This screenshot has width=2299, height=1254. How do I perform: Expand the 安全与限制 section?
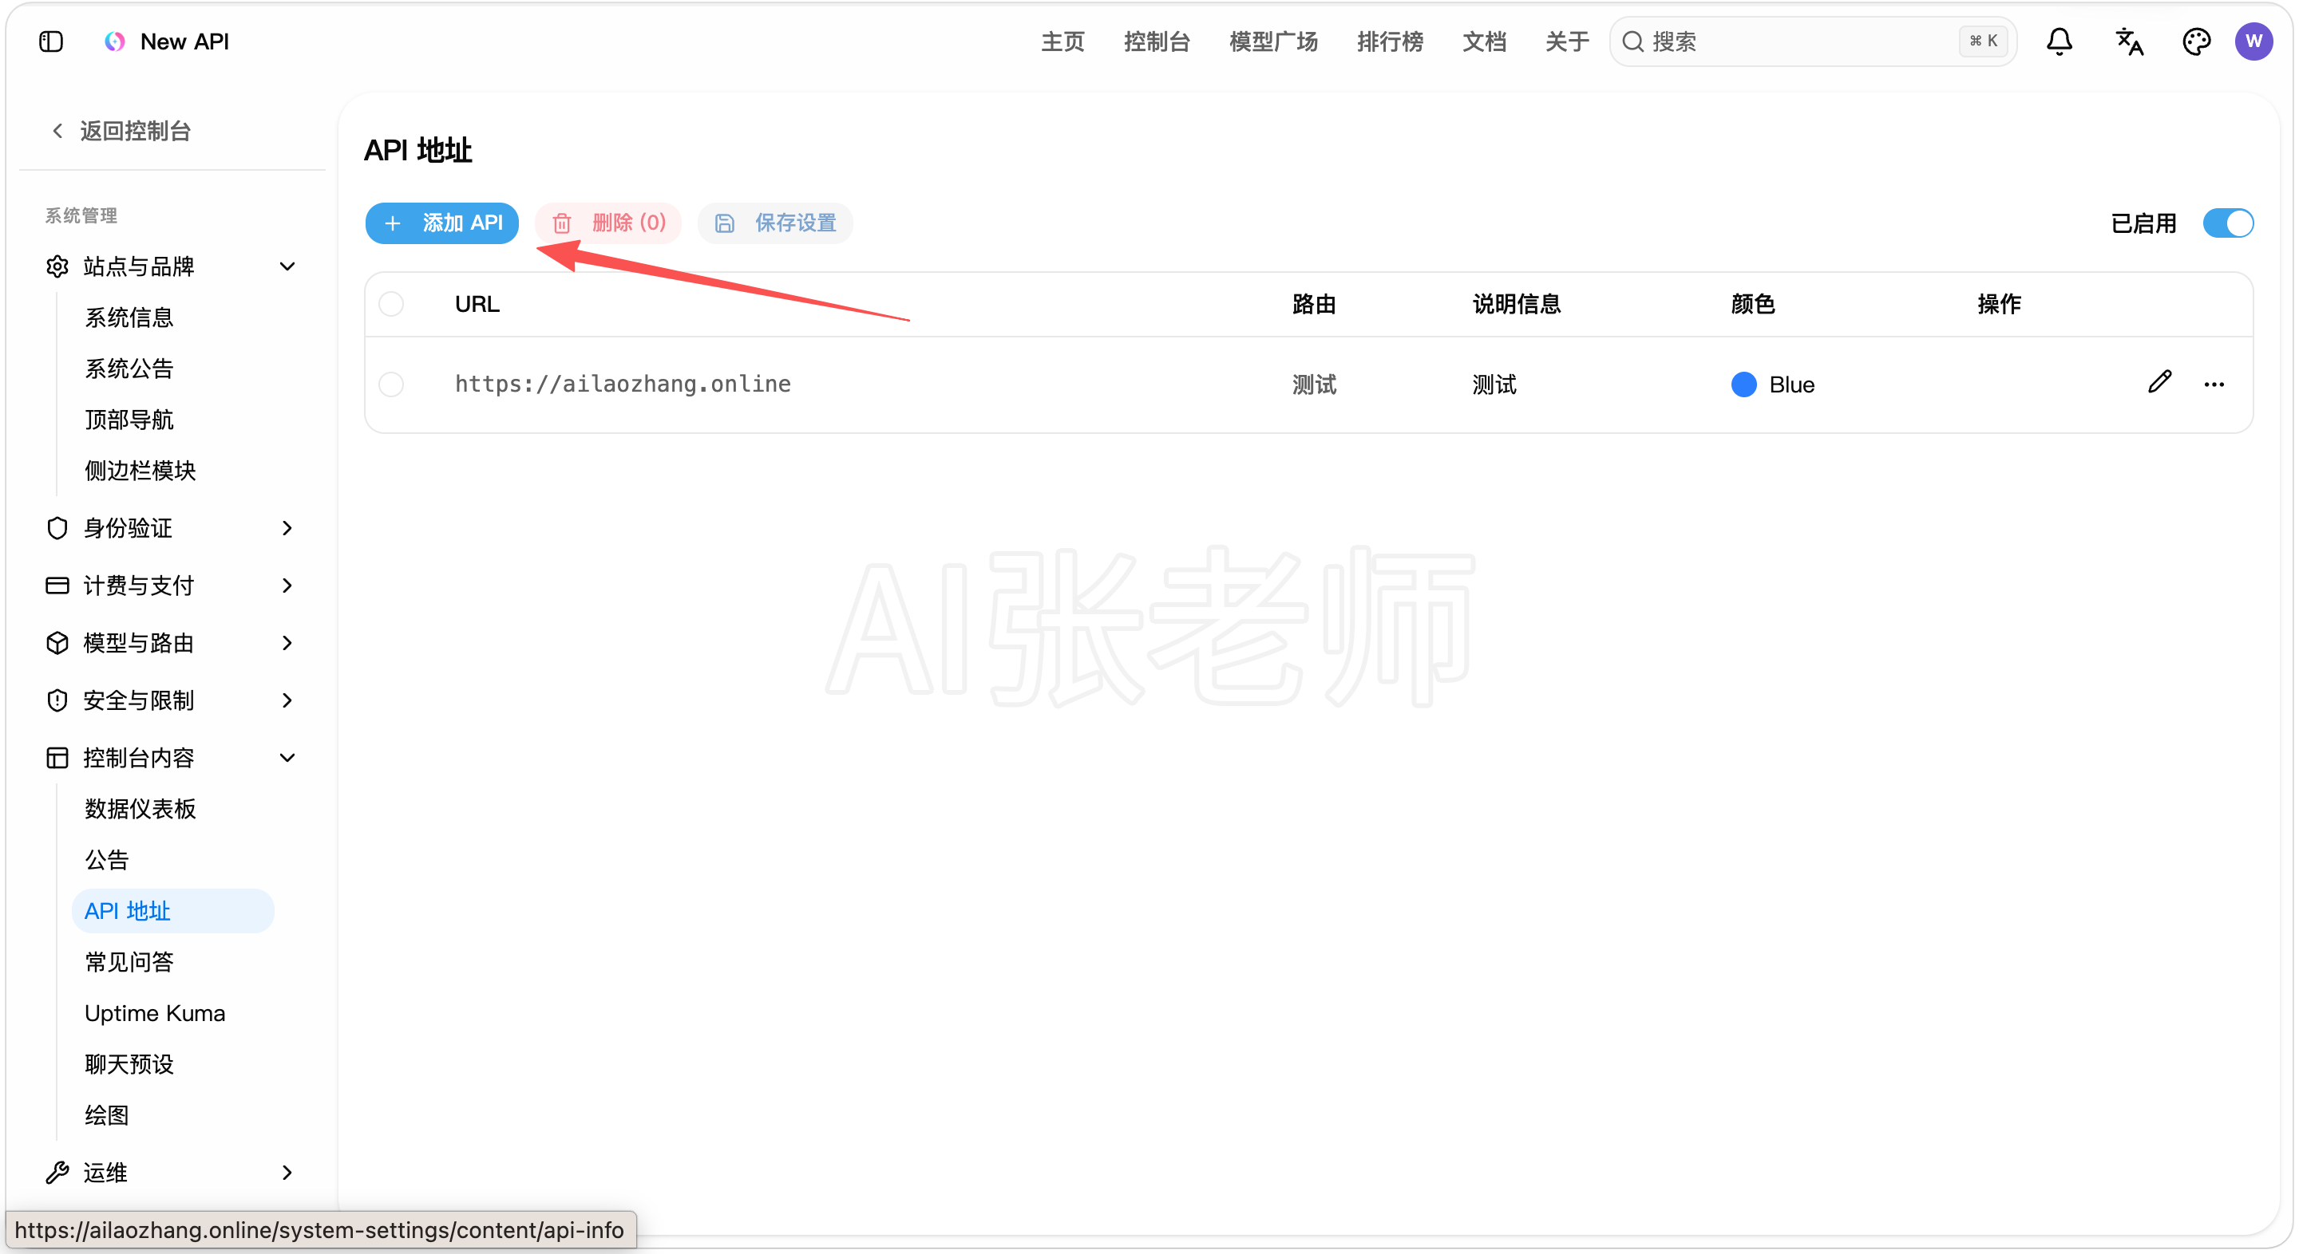coord(287,700)
